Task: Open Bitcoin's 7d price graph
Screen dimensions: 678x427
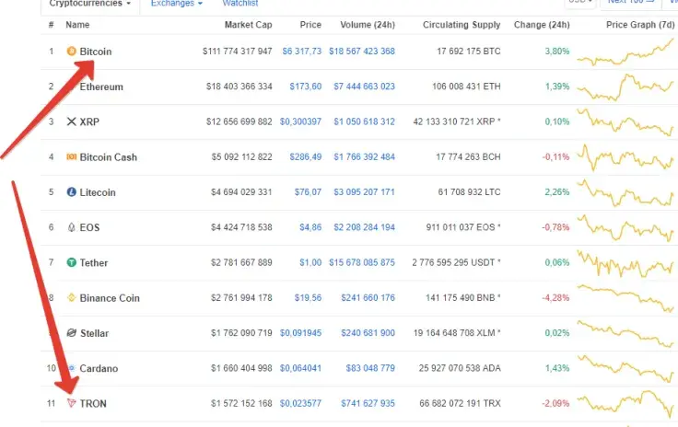Action: click(x=625, y=52)
